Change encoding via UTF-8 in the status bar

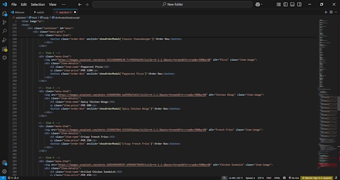click(260, 178)
